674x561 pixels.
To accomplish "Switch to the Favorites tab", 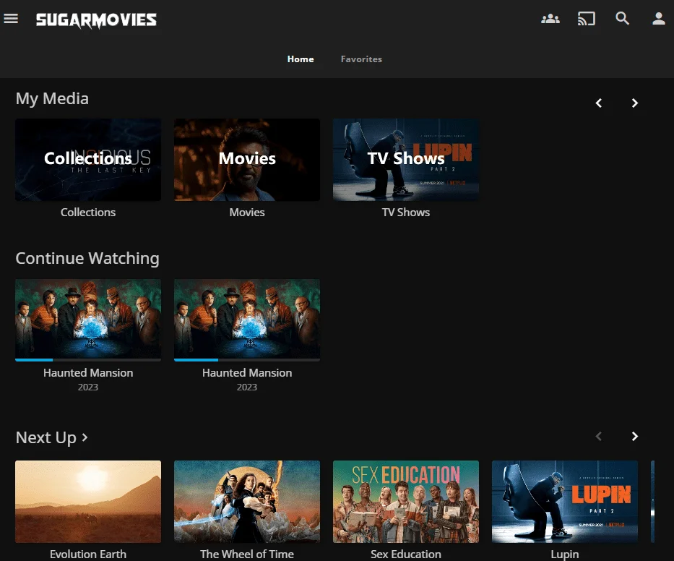I will coord(361,59).
